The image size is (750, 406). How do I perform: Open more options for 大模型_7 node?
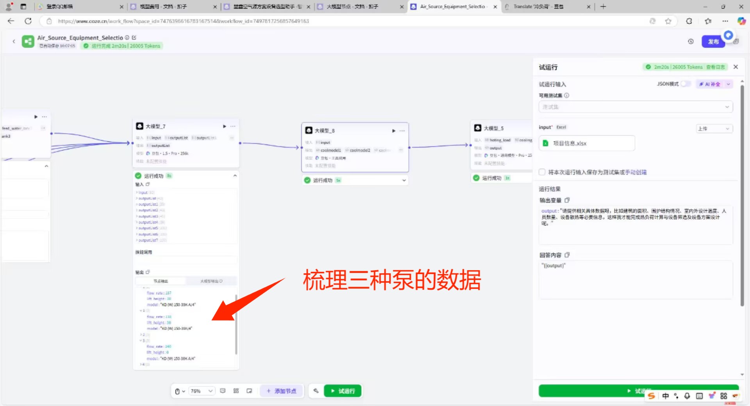(x=233, y=126)
